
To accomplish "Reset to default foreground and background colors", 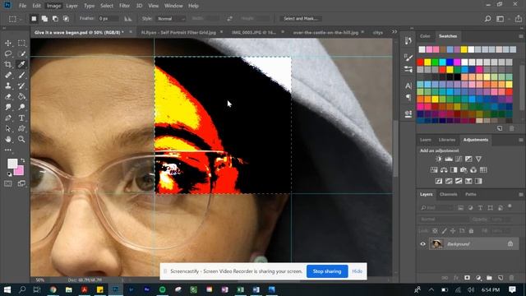I will coord(9,174).
